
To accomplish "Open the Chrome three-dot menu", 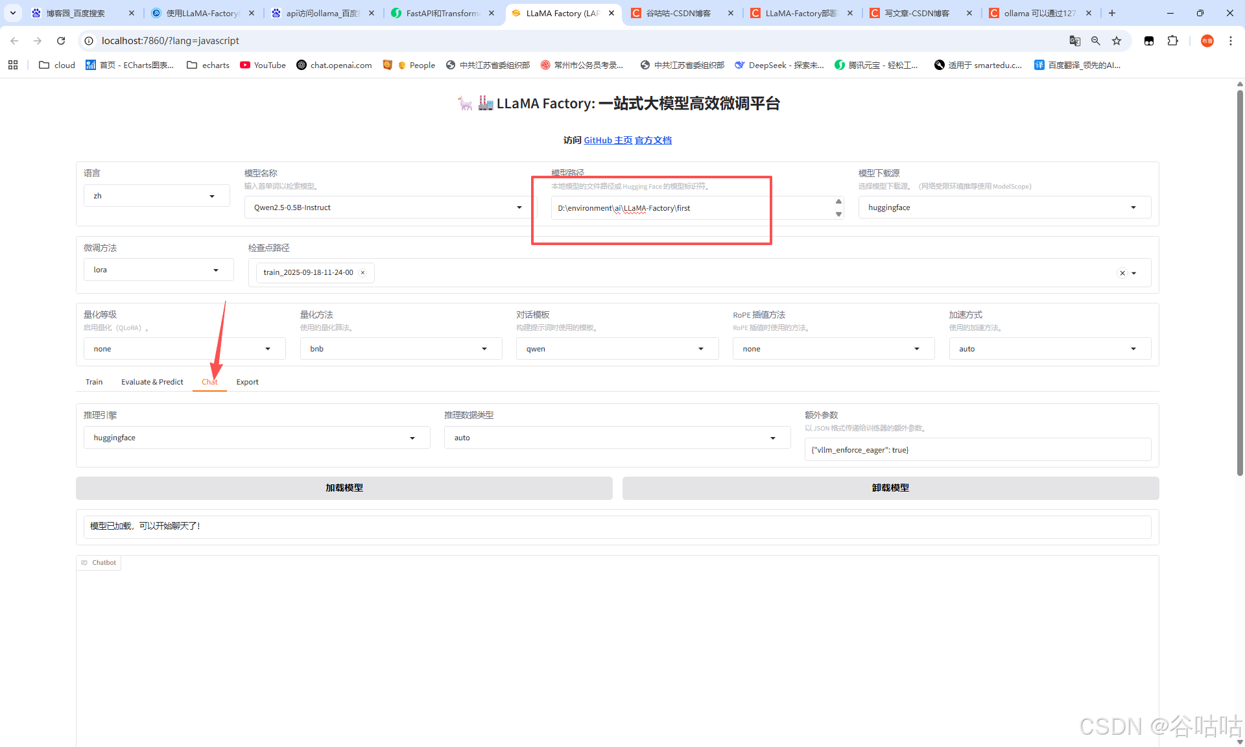I will pos(1230,41).
